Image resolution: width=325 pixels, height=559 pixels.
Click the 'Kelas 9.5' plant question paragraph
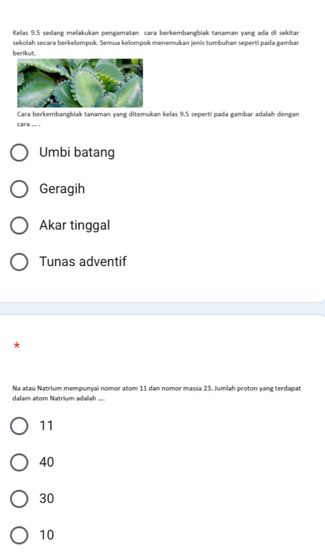click(x=157, y=42)
